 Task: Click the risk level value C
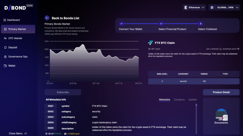click(162, 81)
